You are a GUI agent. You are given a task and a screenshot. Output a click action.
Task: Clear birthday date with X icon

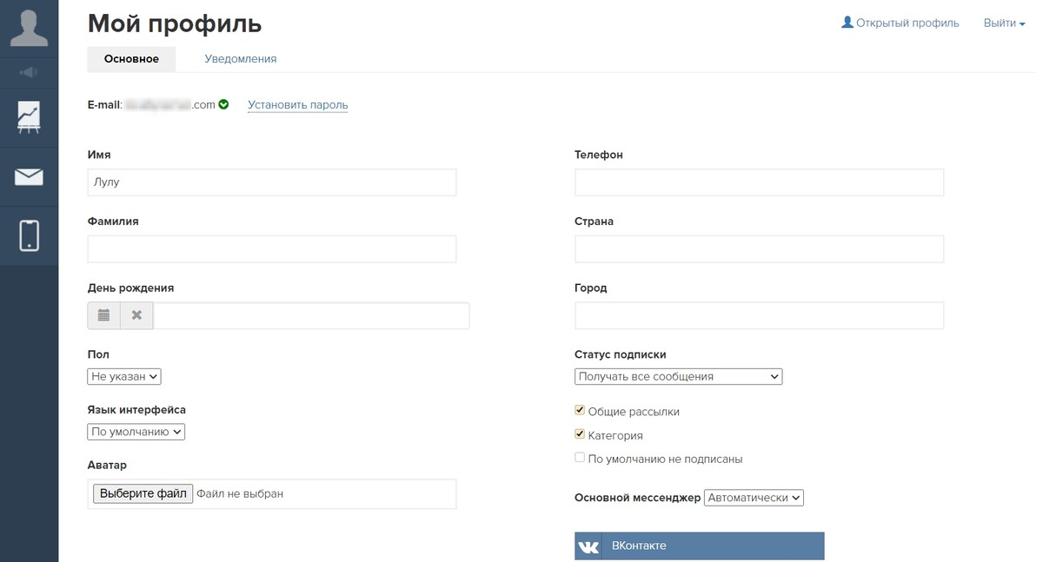point(136,315)
